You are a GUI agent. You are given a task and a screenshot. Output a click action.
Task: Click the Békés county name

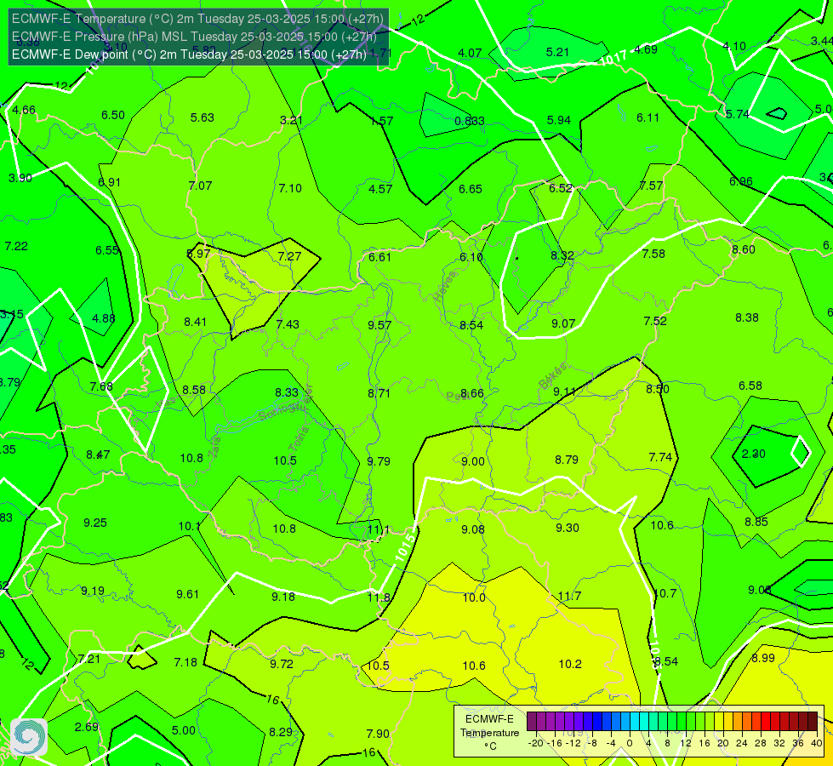552,376
